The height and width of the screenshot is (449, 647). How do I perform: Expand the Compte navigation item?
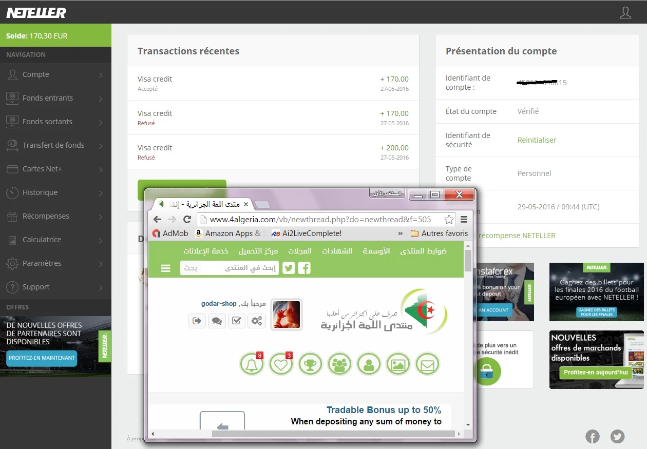55,75
